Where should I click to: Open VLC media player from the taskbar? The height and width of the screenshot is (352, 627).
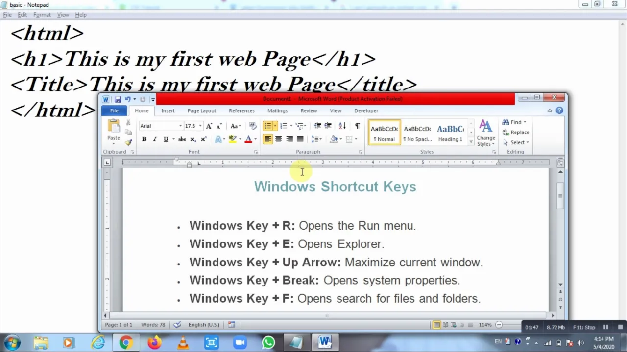coord(183,342)
